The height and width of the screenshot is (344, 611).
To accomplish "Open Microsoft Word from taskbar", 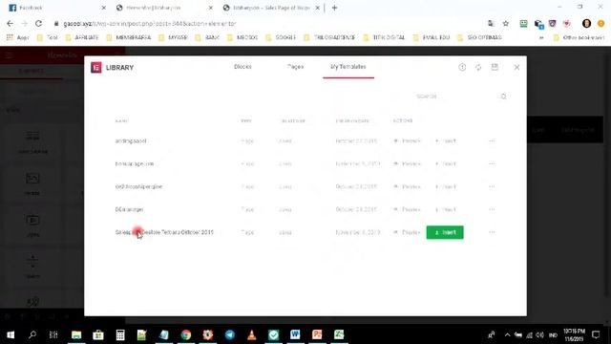I will click(295, 334).
